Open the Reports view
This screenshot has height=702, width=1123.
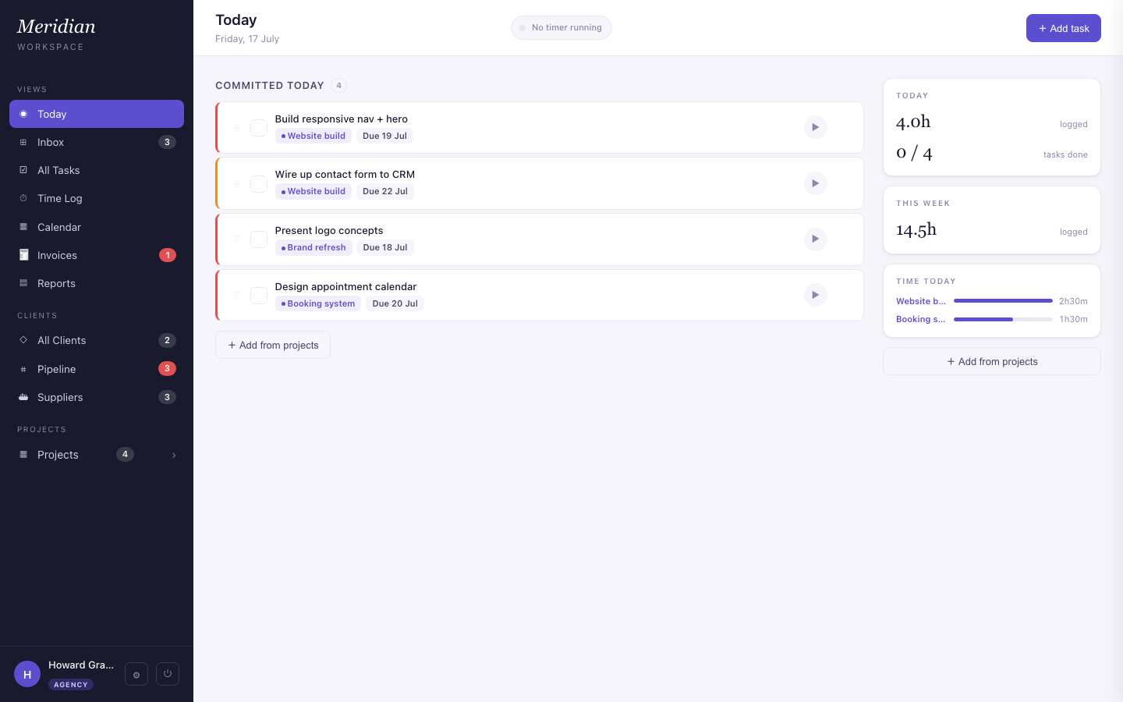97,283
